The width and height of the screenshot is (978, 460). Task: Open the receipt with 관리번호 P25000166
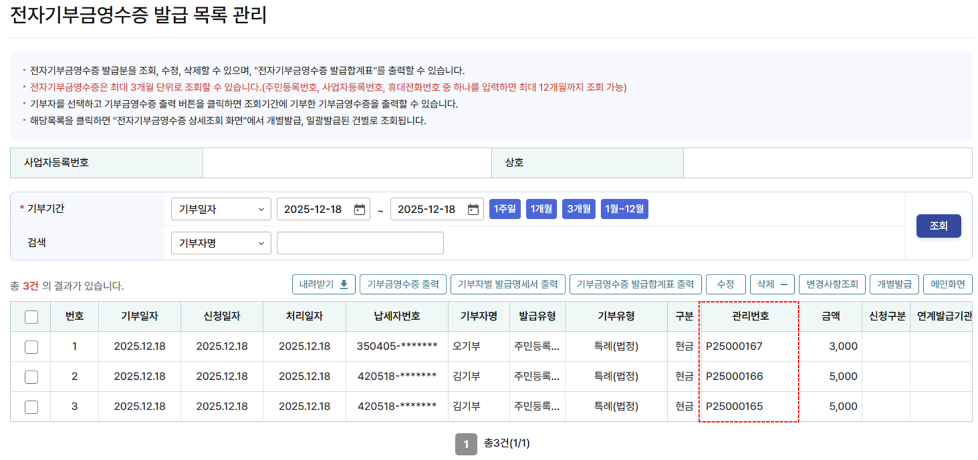point(734,376)
